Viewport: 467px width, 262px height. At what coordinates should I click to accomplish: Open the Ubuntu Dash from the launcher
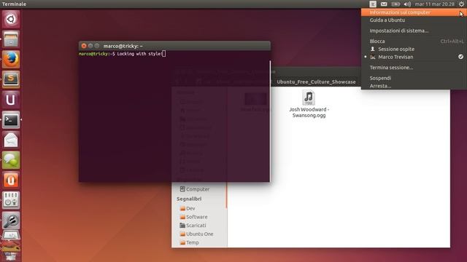point(11,19)
